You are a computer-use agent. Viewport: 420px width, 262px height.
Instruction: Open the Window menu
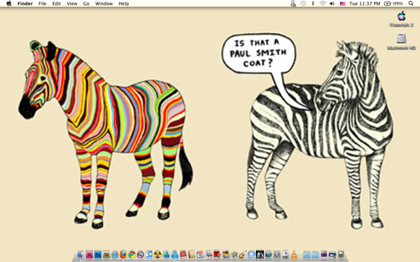tap(104, 3)
